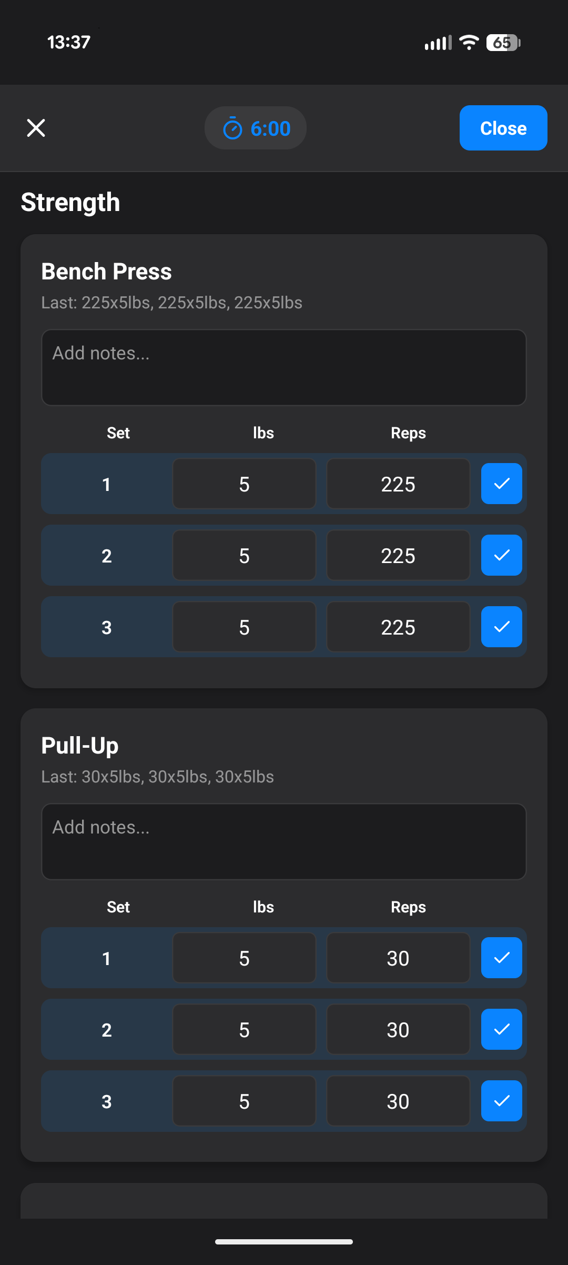Screen dimensions: 568x1265
Task: Edit Bench Press set 2 lbs field
Action: pos(244,556)
